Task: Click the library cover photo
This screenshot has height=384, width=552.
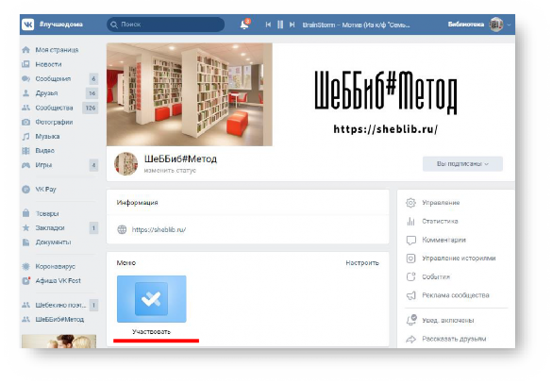Action: [190, 94]
